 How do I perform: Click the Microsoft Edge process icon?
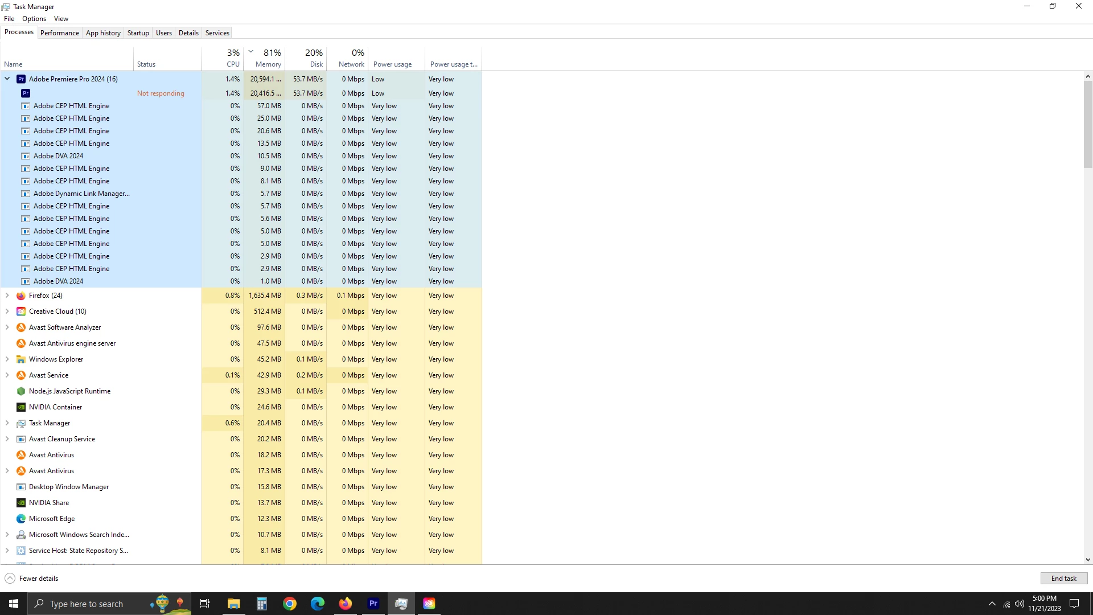click(21, 519)
